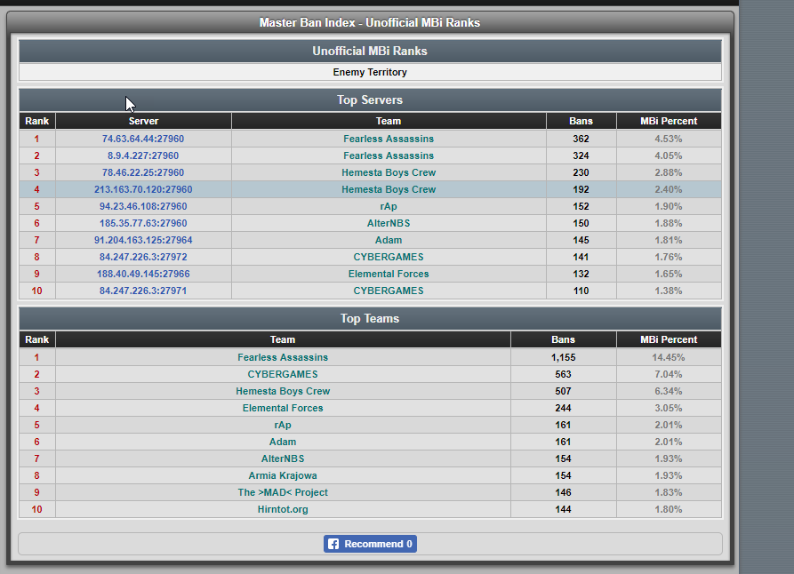The image size is (794, 574).
Task: Open rAp in Top Teams table
Action: 283,426
